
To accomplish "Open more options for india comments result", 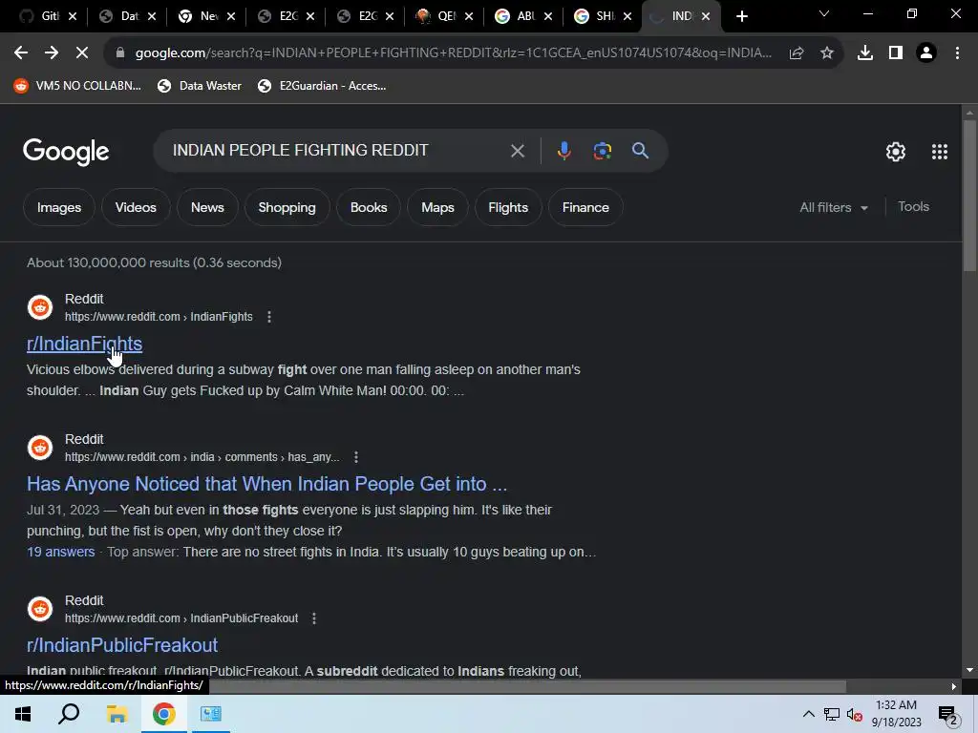I will coord(356,457).
